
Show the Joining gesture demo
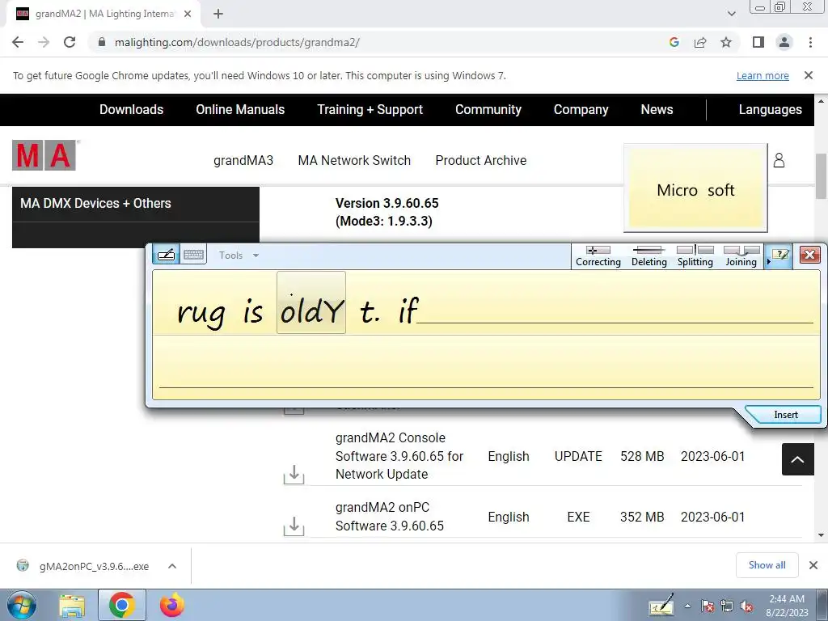[x=741, y=256]
